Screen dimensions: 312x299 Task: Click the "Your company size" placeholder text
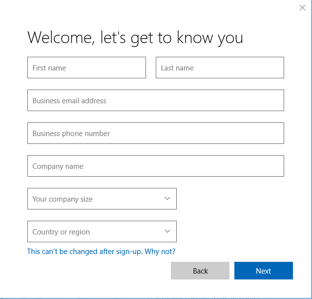point(62,199)
